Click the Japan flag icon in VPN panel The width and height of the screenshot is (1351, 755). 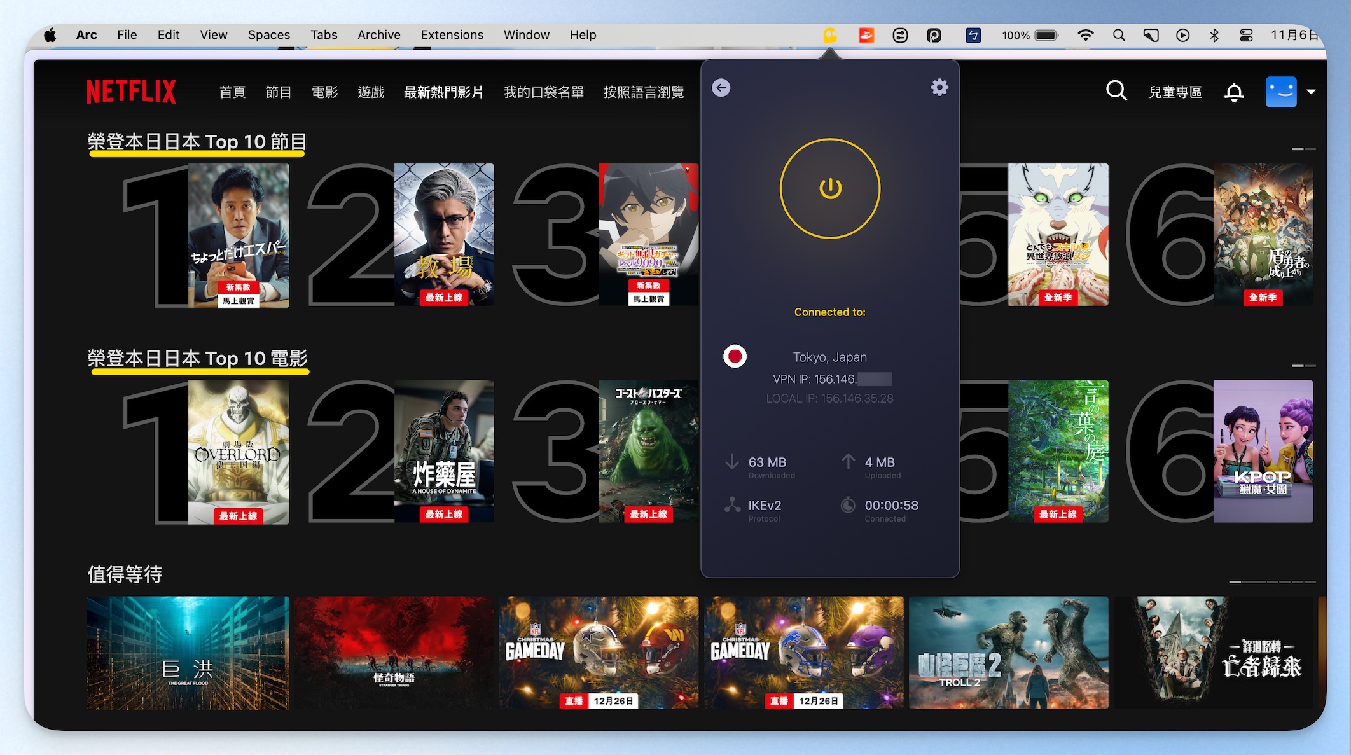click(735, 356)
